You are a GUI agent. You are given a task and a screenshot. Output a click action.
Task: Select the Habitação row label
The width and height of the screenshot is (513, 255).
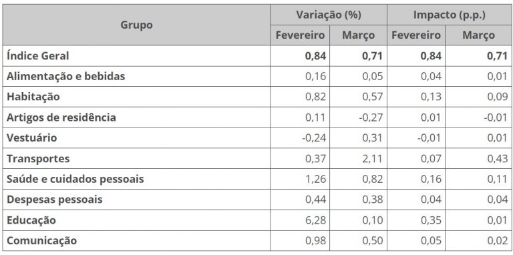[x=33, y=97]
